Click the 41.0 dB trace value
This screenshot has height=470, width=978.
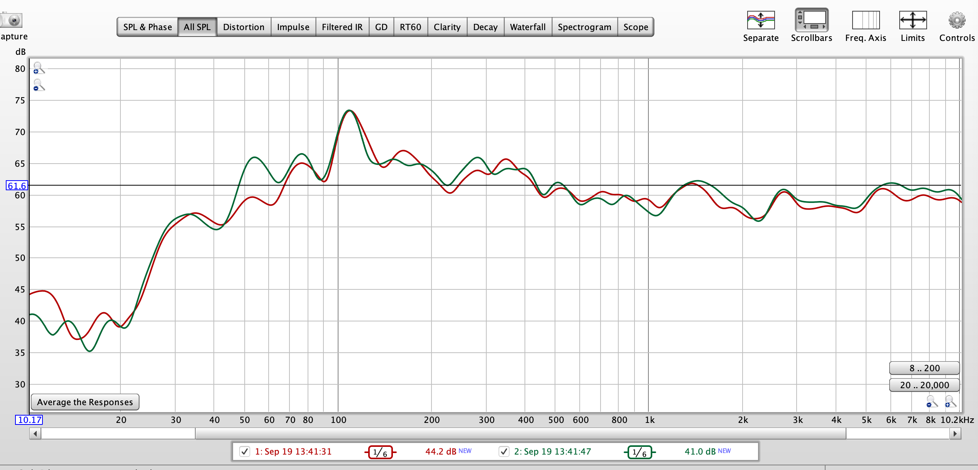[x=700, y=451]
